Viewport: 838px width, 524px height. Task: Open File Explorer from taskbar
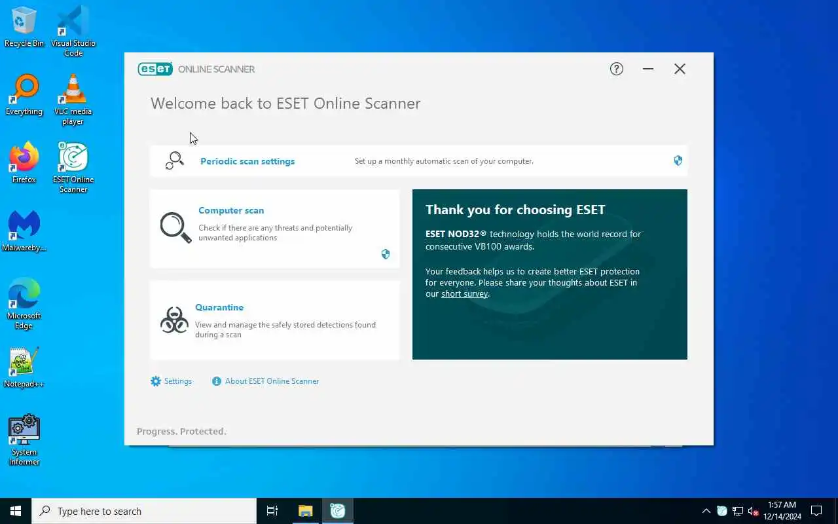point(306,511)
